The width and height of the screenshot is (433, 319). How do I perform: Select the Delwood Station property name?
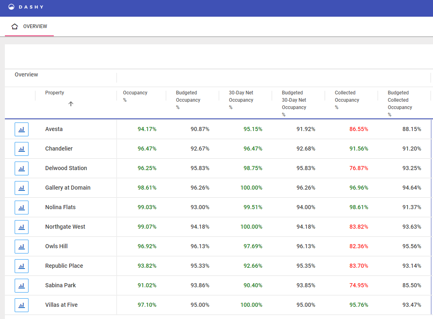click(x=66, y=168)
